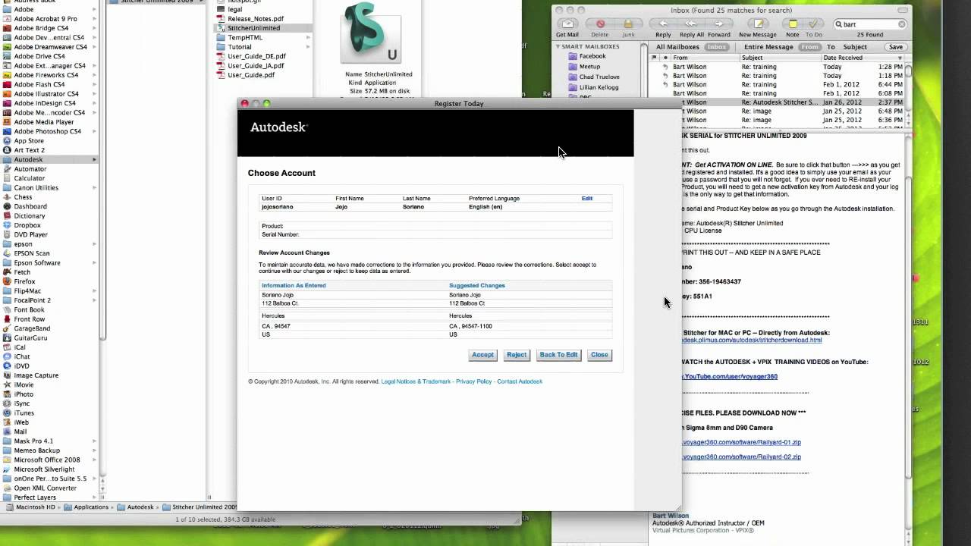Collapse the Smart Mailboxes disclosure triangle
Screen dimensions: 971x546
click(x=559, y=47)
